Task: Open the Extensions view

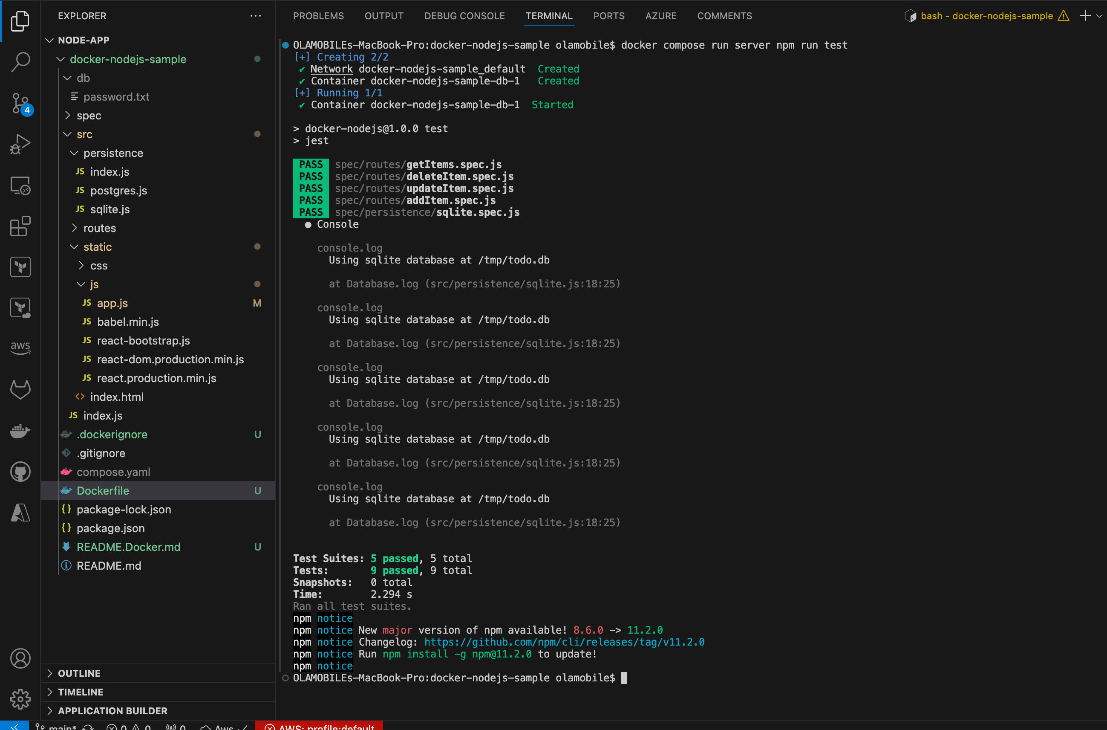Action: pyautogui.click(x=20, y=226)
